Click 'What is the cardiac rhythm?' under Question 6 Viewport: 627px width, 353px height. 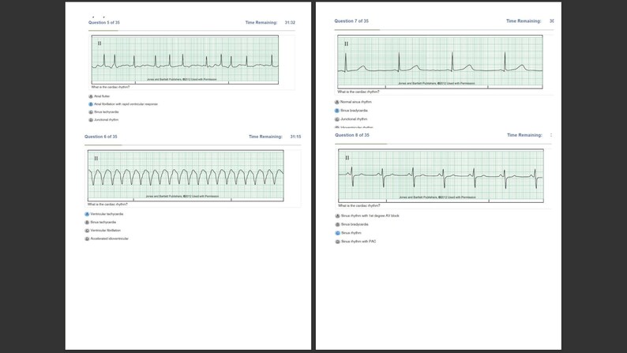pyautogui.click(x=107, y=205)
